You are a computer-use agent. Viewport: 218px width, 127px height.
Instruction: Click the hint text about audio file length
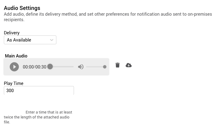tap(38, 117)
